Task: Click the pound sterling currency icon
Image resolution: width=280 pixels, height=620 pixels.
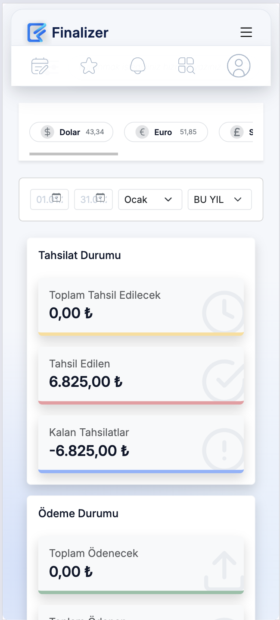Action: pos(236,132)
